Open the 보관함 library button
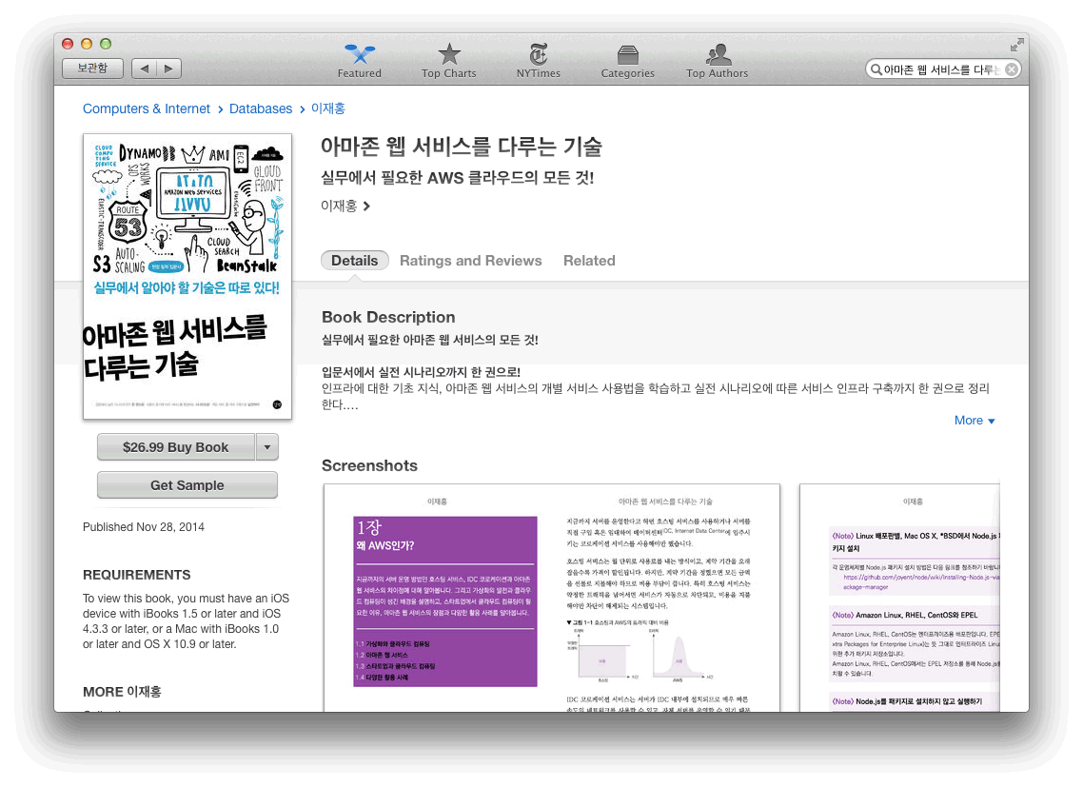The image size is (1083, 787). point(92,69)
